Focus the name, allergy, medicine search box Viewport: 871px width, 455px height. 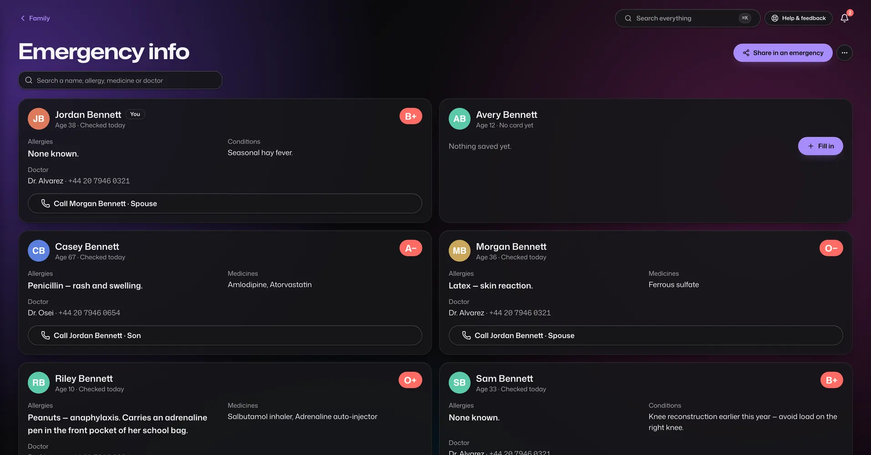120,80
